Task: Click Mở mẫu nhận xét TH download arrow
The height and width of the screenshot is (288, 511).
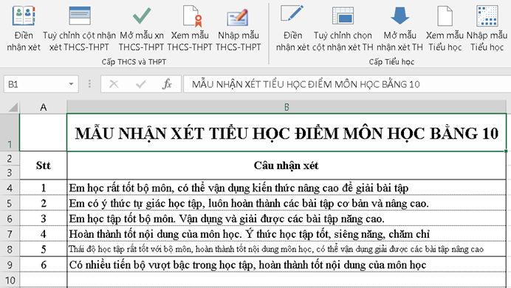Action: tap(400, 16)
